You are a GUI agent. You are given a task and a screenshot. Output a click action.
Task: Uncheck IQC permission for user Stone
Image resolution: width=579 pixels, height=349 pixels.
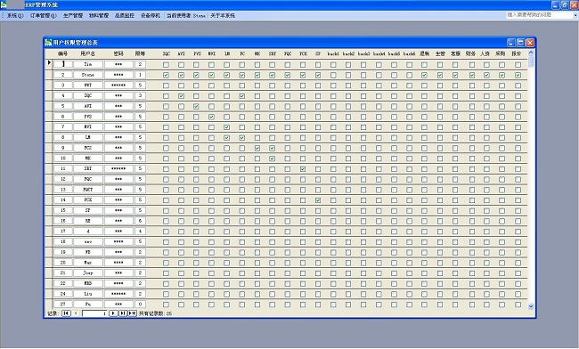[x=167, y=75]
